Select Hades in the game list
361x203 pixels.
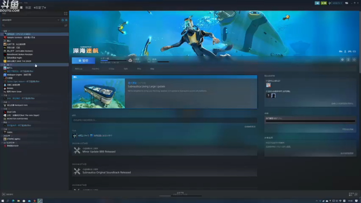point(35,132)
